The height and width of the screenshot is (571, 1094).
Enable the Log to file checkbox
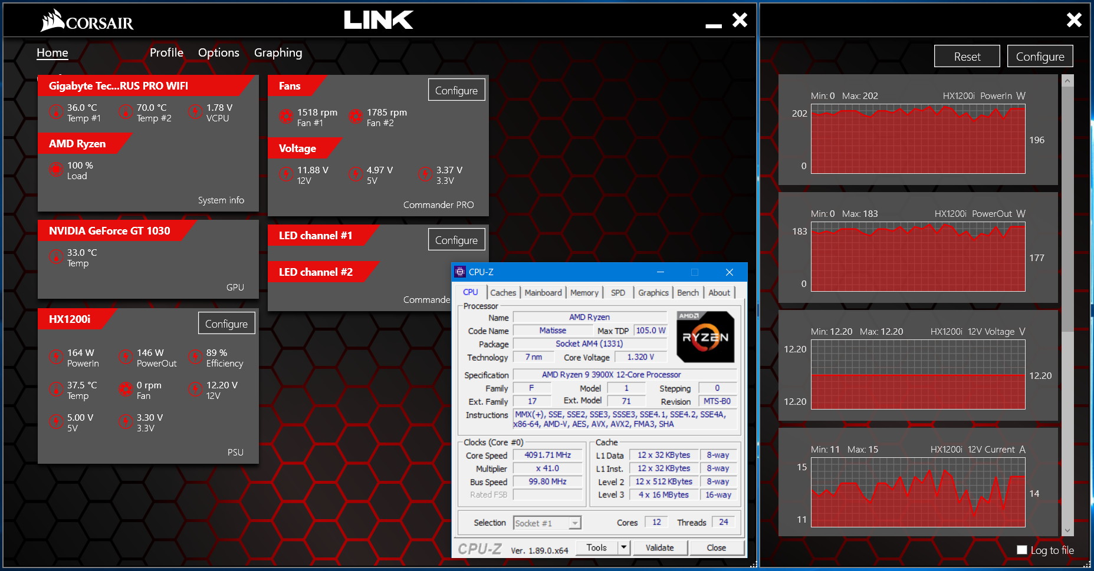(1022, 550)
